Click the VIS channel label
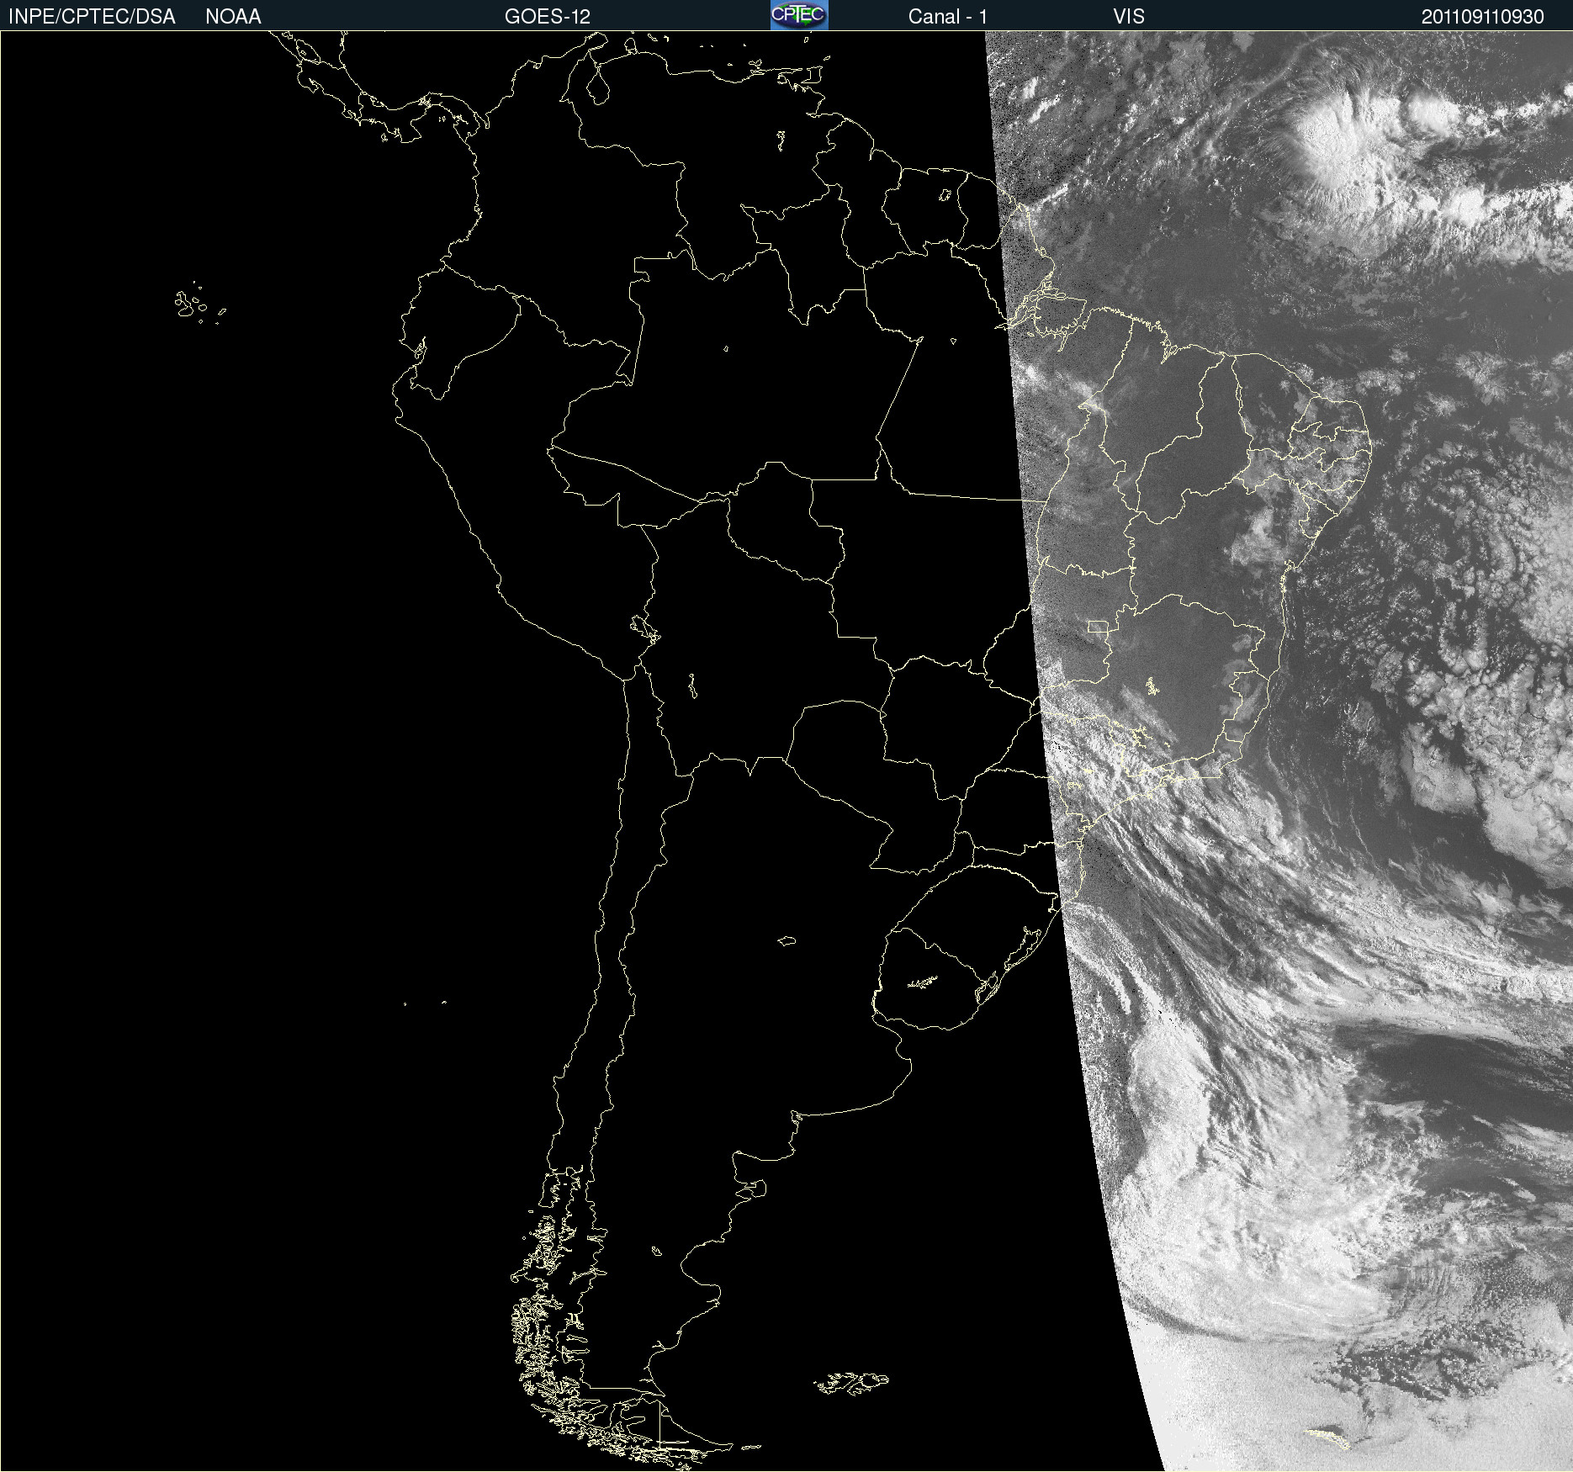The image size is (1573, 1472). tap(1129, 17)
